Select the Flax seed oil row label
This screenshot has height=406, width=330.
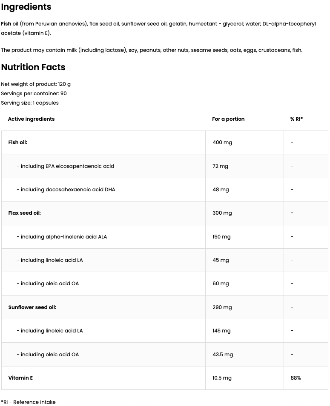pyautogui.click(x=24, y=213)
